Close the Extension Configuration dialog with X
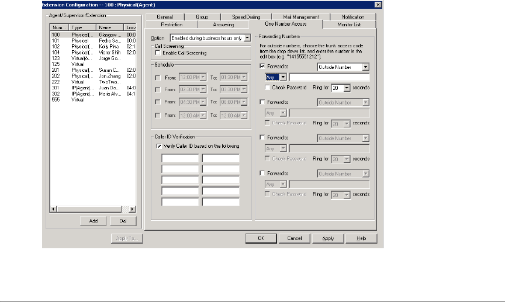Screen dimensions: 505x302 (x=378, y=5)
